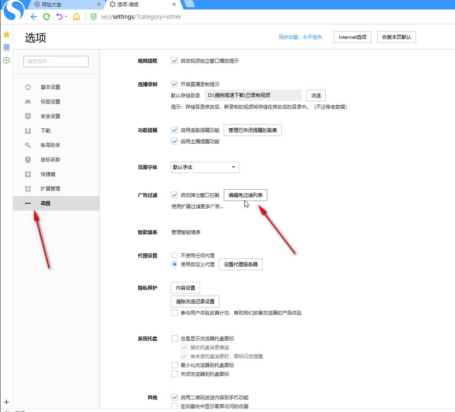Toggle 开启直播录制提示 checkbox
Screen dimensions: 455x412
pos(174,84)
